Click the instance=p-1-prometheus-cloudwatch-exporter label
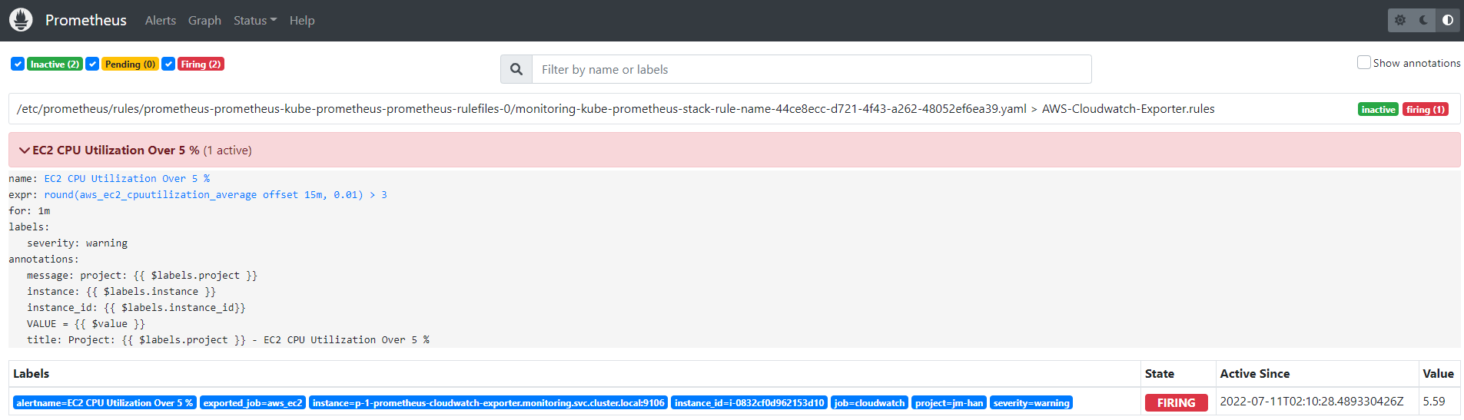Viewport: 1464px width, 420px height. coord(488,402)
